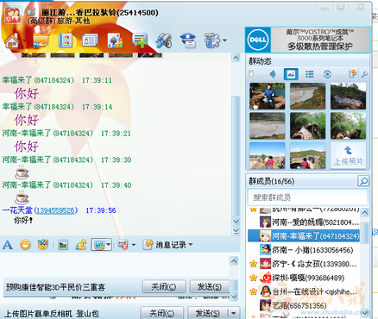Image resolution: width=378 pixels, height=319 pixels.
Task: Select member 济南－小猪(1633056456)
Action: 304,250
